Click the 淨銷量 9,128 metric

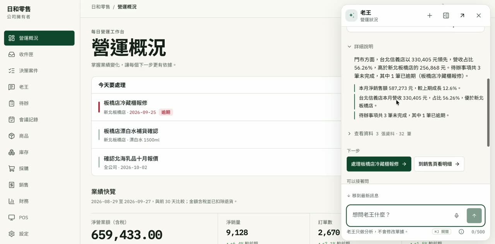[x=264, y=229]
